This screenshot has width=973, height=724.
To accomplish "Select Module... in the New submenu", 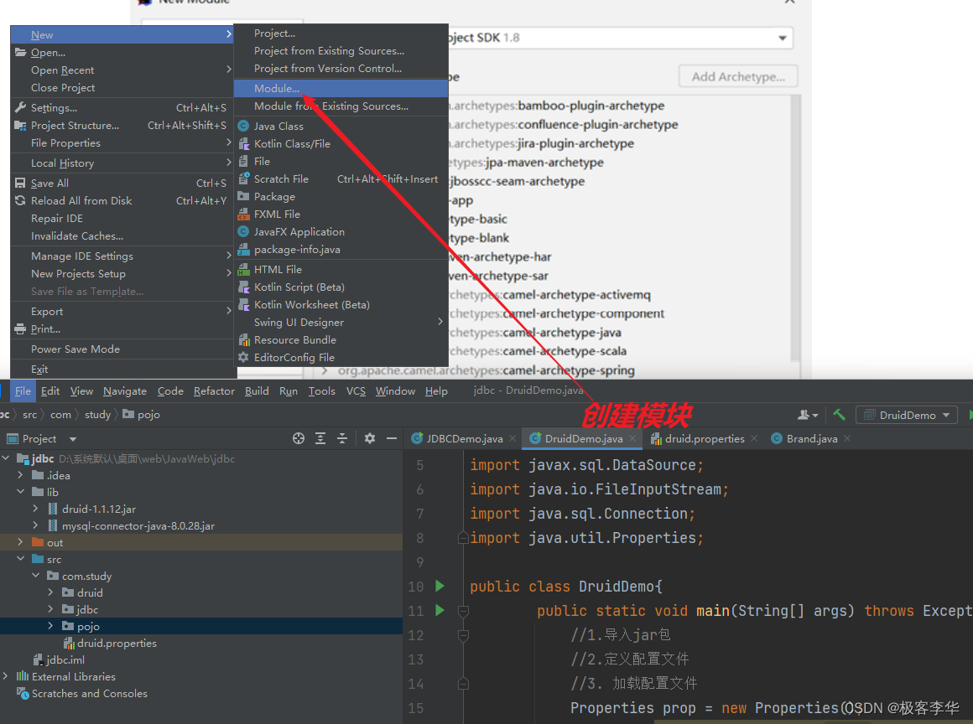I will [x=341, y=89].
